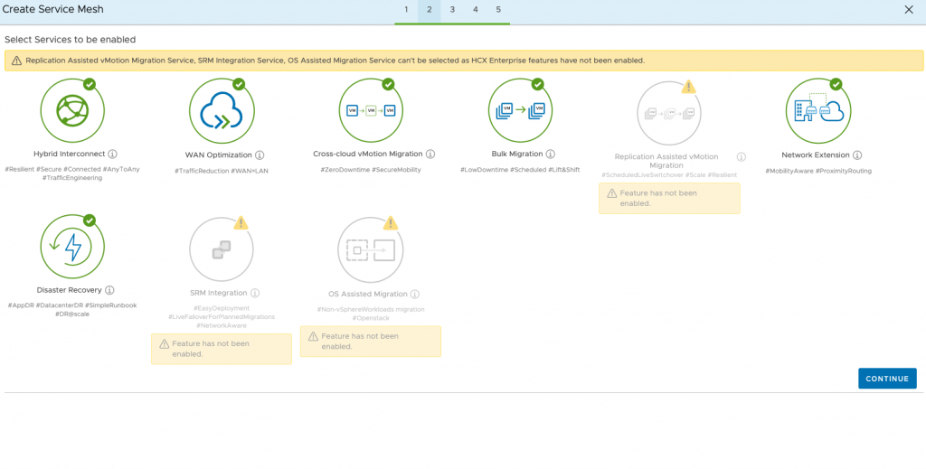
Task: Click the #AppDR #DatacenterDR #SimpleRunbook tags
Action: click(x=72, y=305)
